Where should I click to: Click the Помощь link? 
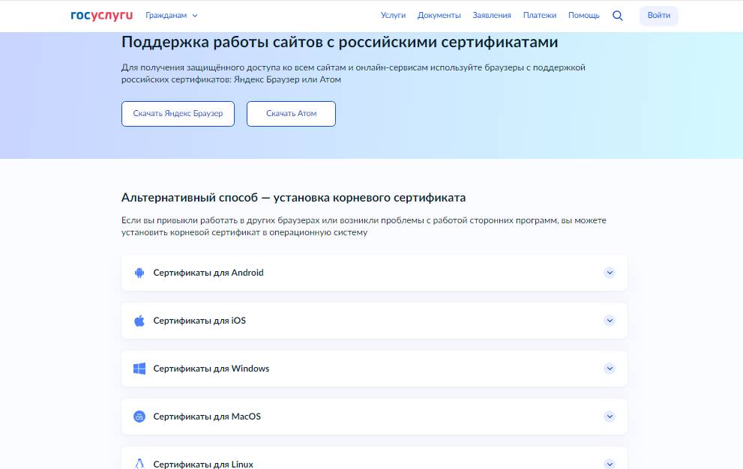pos(583,15)
